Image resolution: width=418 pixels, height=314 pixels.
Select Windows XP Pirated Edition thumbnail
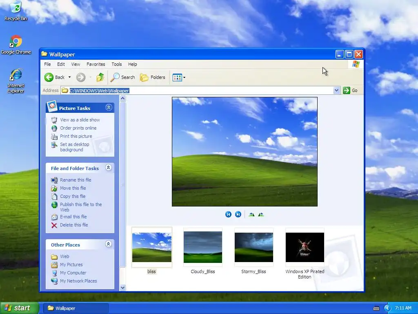tap(305, 247)
